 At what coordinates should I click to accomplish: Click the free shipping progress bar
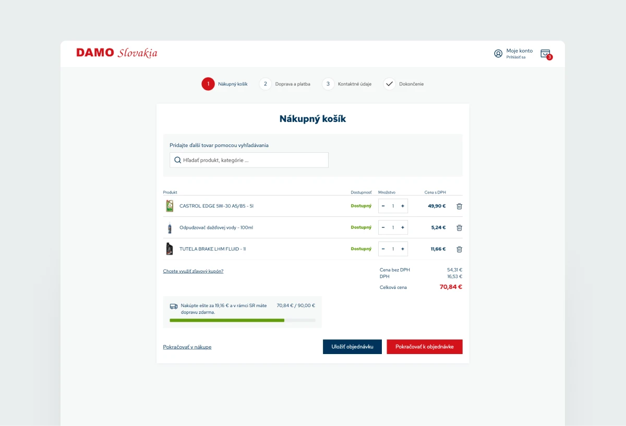pyautogui.click(x=243, y=320)
